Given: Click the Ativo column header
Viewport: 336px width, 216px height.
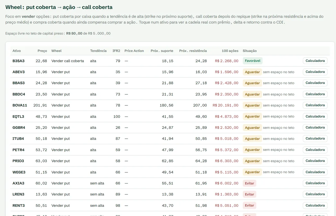Looking at the screenshot, I should (x=17, y=51).
